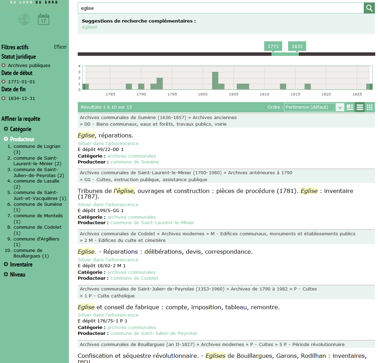The image size is (378, 363).
Task: Switch to grid thumbnails view
Action: (370, 107)
